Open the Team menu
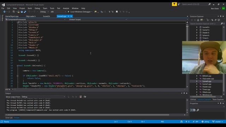 (x=45, y=8)
